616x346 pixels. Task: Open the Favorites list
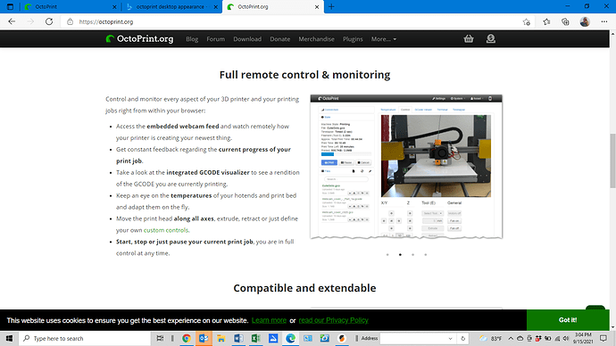click(x=546, y=22)
